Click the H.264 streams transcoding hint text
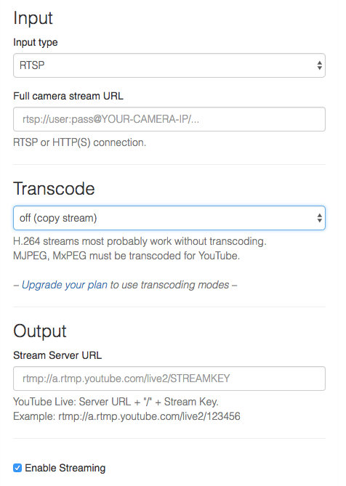This screenshot has height=486, width=346. (x=140, y=241)
